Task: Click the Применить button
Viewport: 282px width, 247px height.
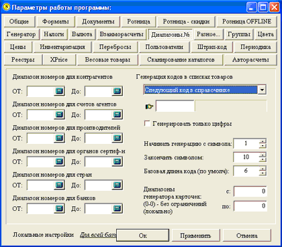Action: [195, 236]
